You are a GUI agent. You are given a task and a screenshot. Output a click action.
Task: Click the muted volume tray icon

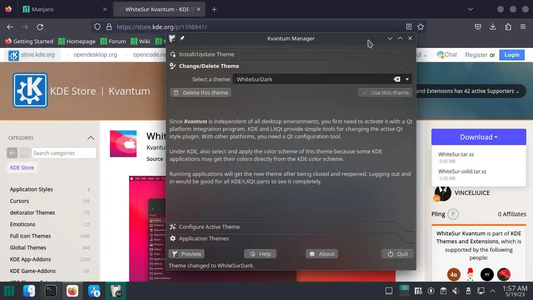coord(456,291)
